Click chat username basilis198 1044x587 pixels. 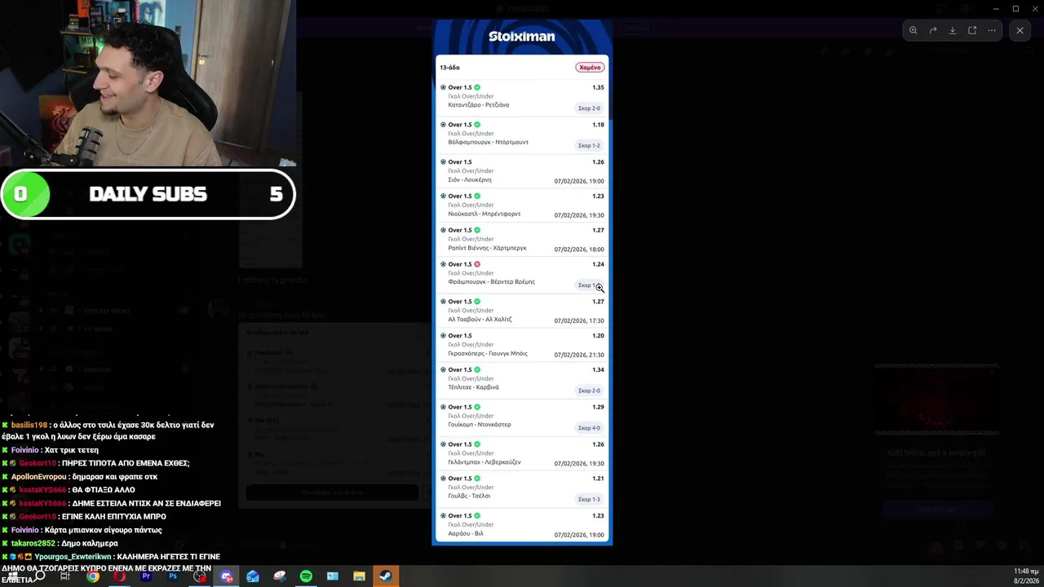tap(29, 426)
